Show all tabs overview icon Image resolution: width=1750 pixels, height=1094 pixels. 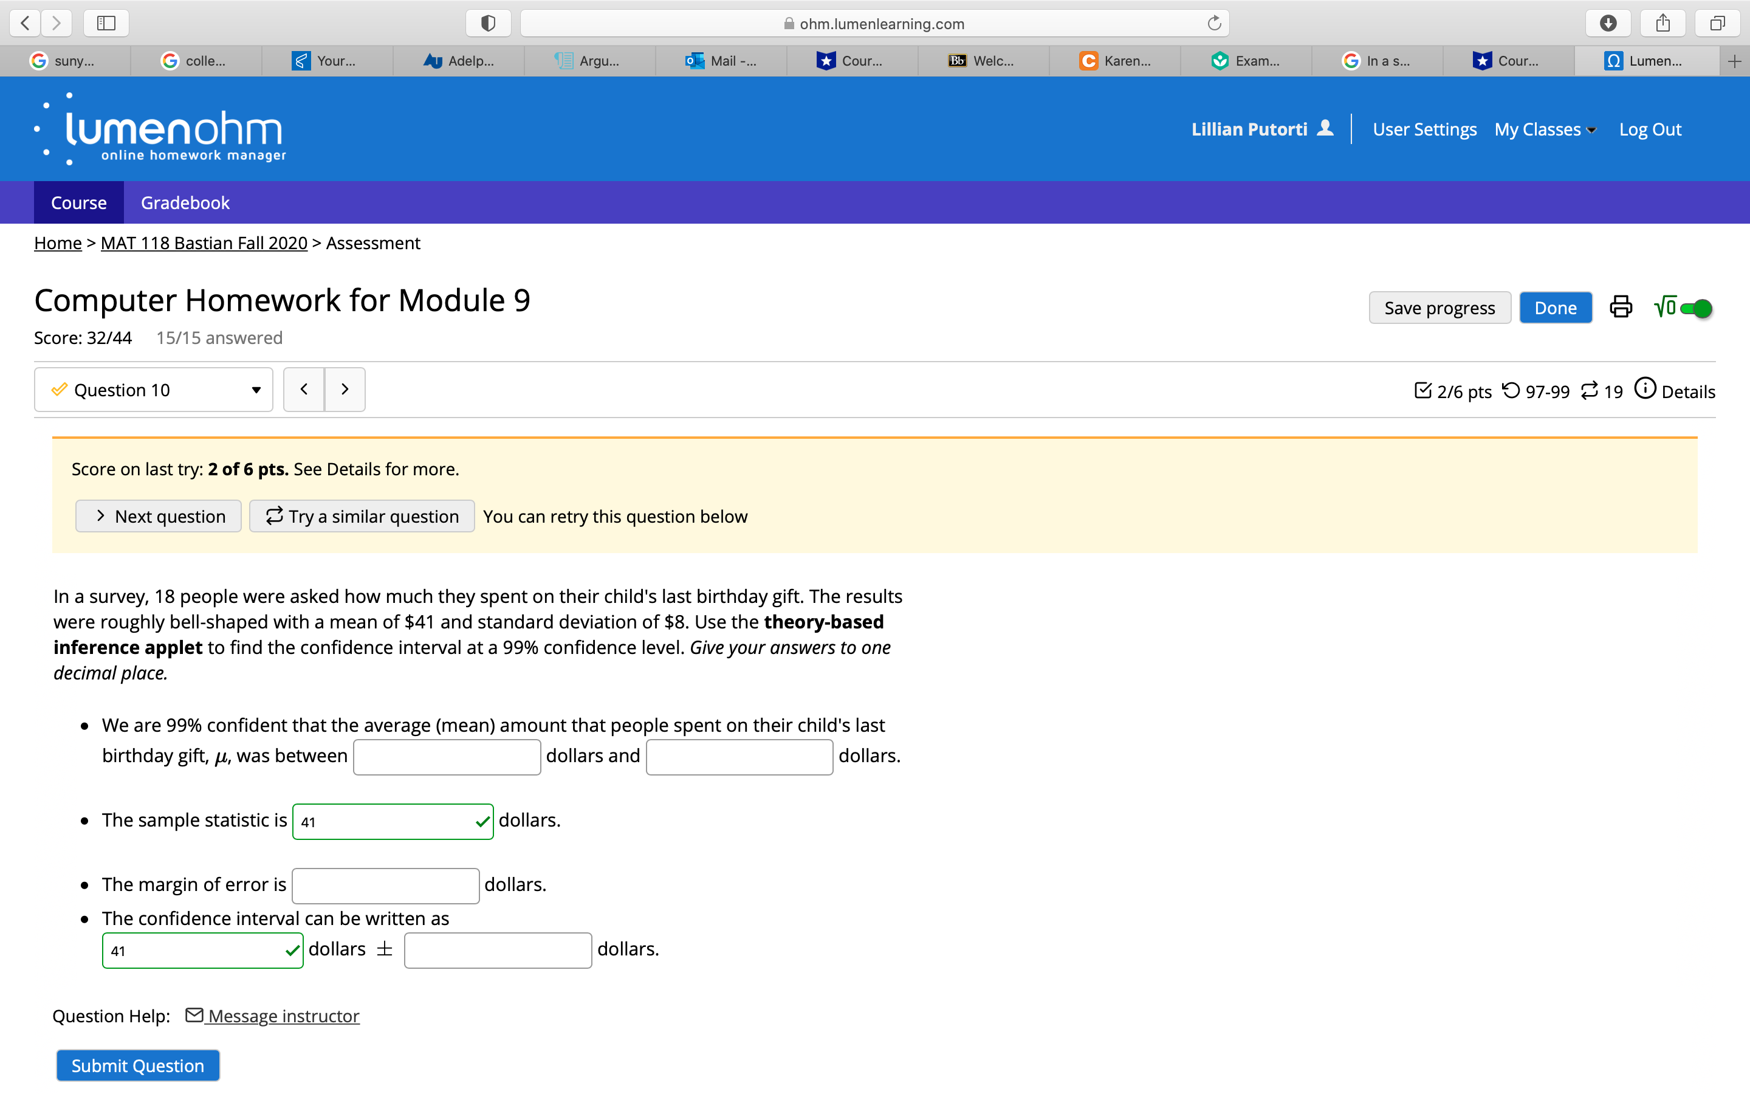tap(1717, 23)
